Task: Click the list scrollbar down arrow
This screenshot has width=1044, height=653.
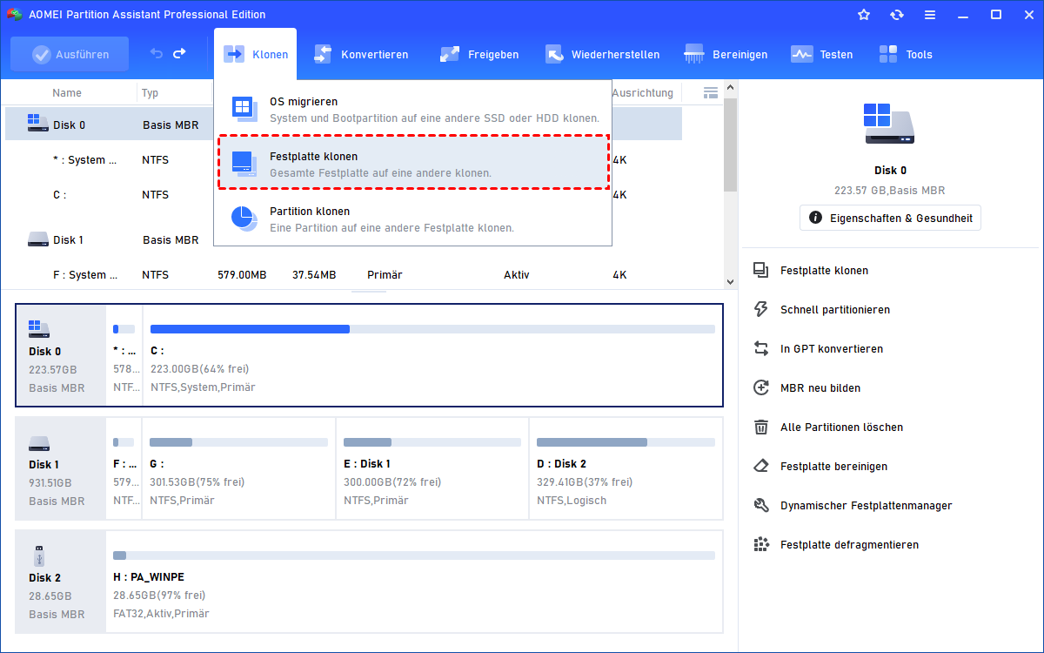Action: click(x=731, y=281)
